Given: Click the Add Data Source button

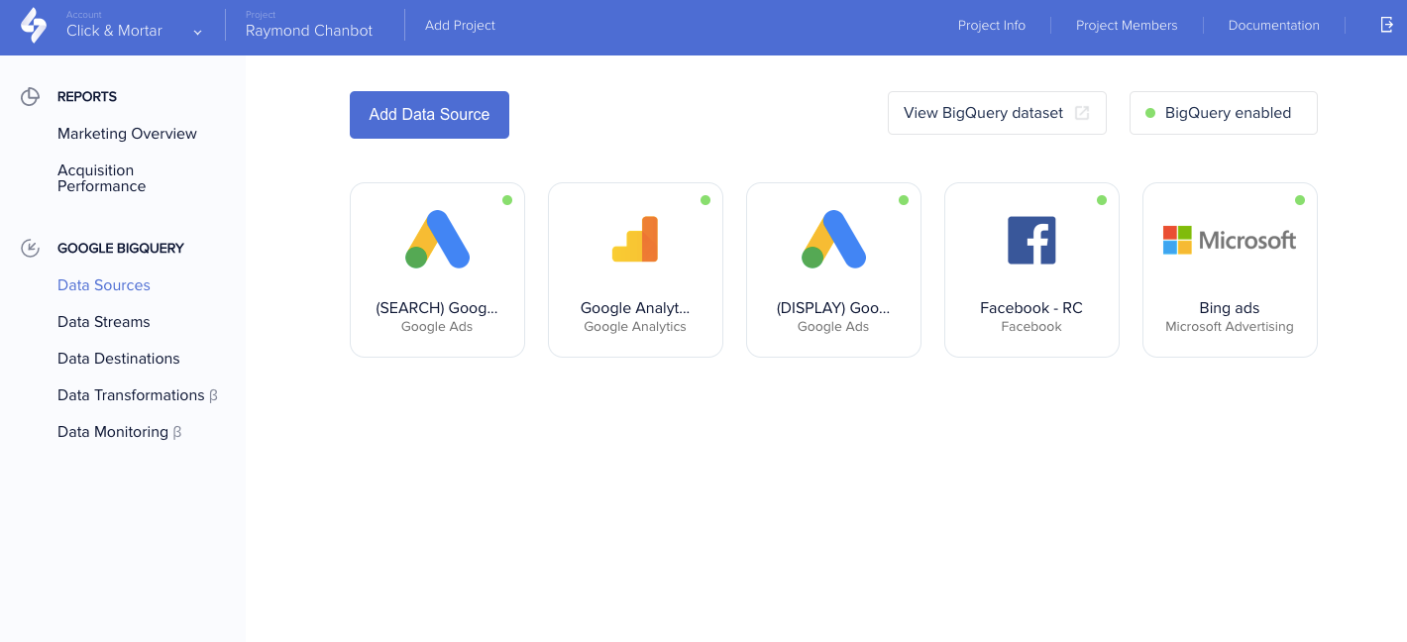Looking at the screenshot, I should click(x=429, y=115).
